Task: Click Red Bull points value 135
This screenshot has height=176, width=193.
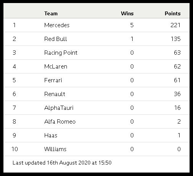Action: click(176, 39)
